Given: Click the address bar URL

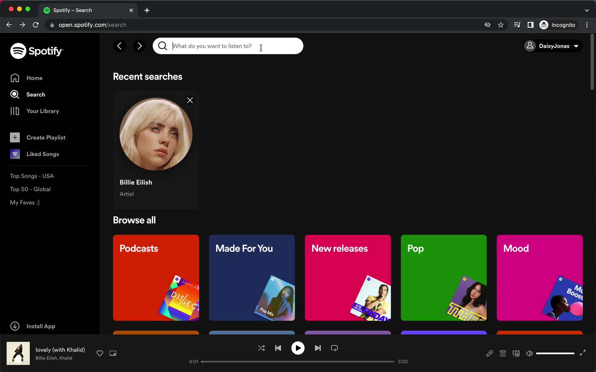Looking at the screenshot, I should click(x=93, y=25).
